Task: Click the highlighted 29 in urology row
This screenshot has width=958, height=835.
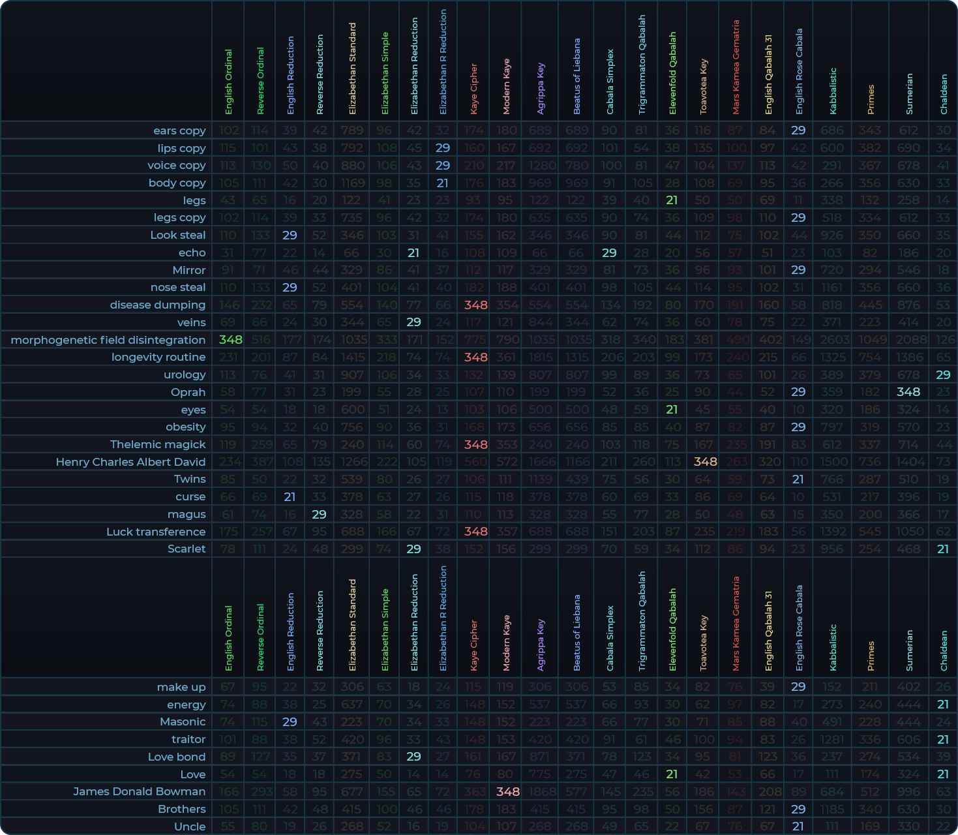Action: click(x=943, y=374)
